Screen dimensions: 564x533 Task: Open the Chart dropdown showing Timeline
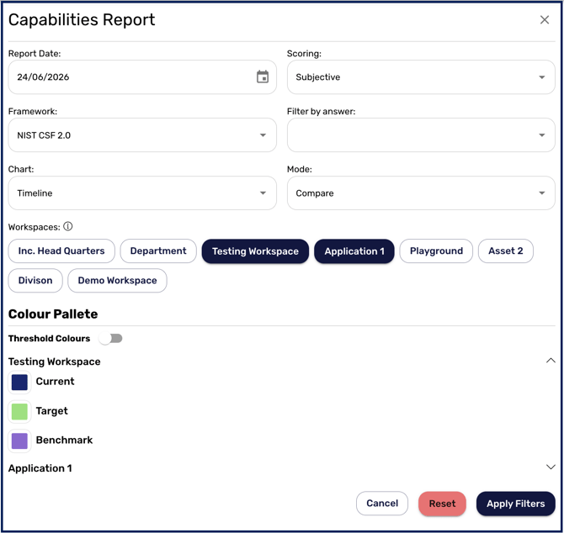(142, 193)
